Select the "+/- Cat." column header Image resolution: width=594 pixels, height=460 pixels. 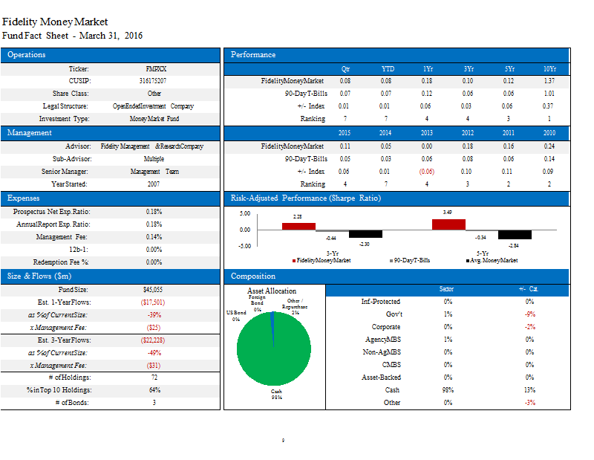point(529,289)
